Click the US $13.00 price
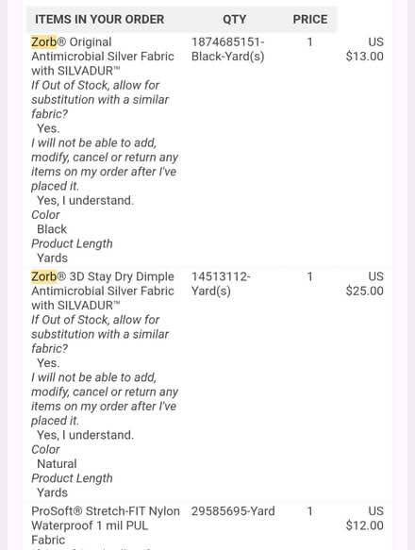415x550 pixels. (x=364, y=49)
